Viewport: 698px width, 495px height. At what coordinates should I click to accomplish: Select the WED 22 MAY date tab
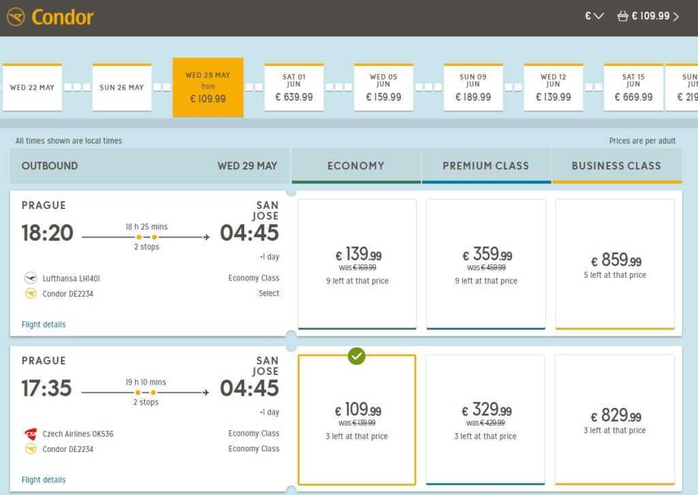(x=32, y=87)
